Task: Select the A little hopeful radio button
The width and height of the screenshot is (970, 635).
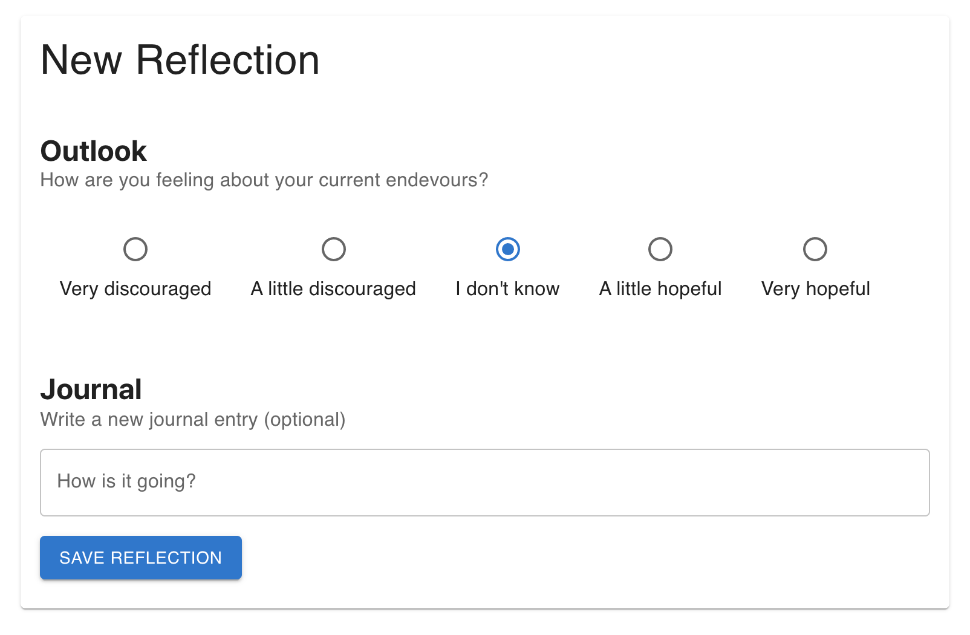Action: [660, 249]
